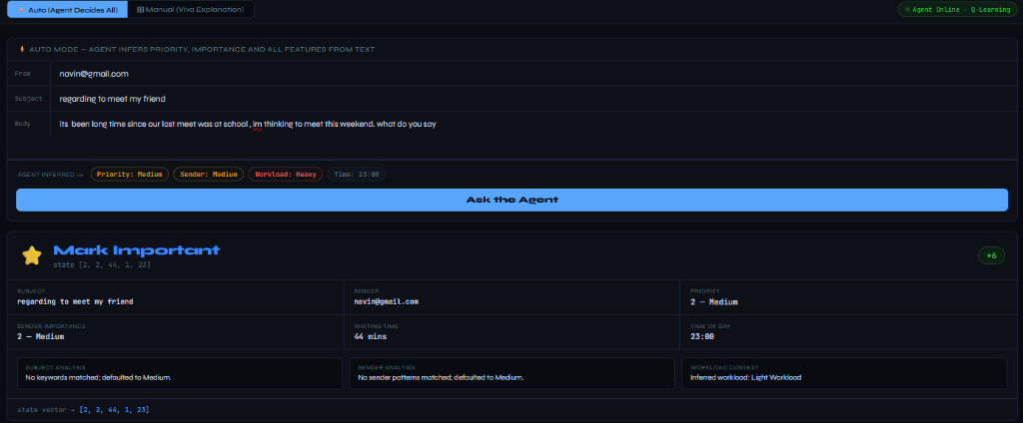Open the Subject Analysis card

(x=180, y=373)
